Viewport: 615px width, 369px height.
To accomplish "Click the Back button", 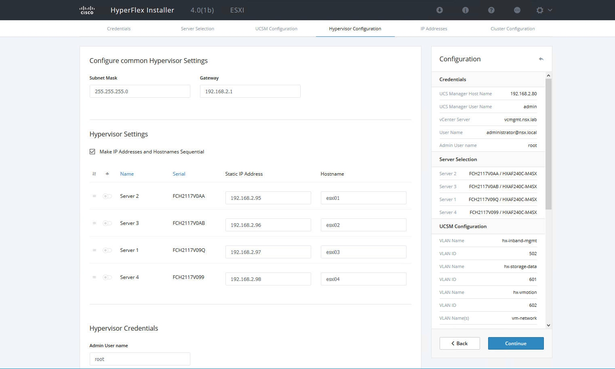I will pos(459,344).
